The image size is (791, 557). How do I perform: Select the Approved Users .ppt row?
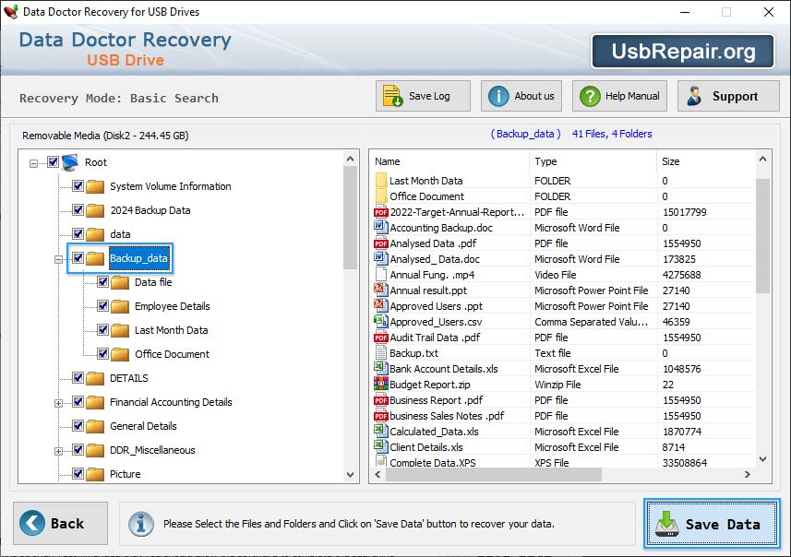tap(564, 306)
